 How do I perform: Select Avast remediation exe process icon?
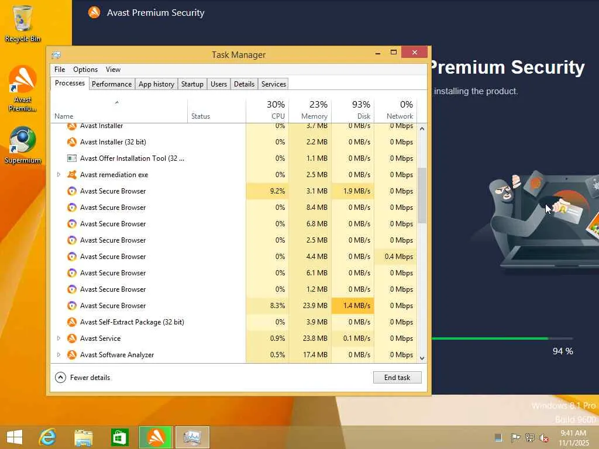[x=72, y=174]
